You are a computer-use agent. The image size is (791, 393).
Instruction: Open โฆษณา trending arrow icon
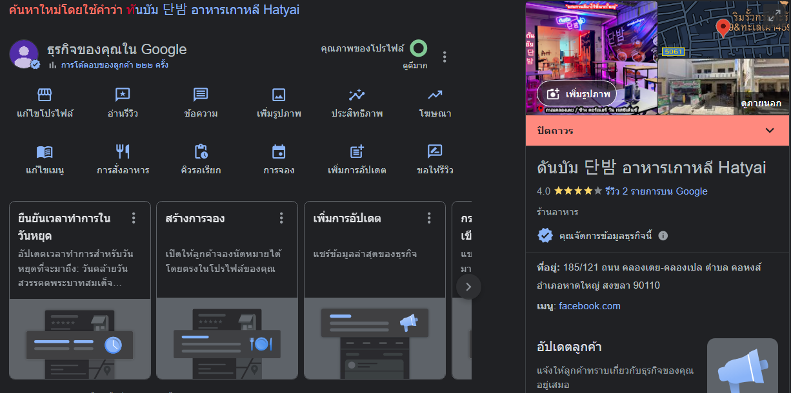point(435,95)
